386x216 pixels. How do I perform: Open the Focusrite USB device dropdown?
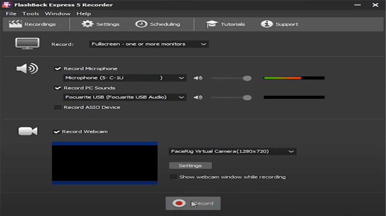click(124, 97)
